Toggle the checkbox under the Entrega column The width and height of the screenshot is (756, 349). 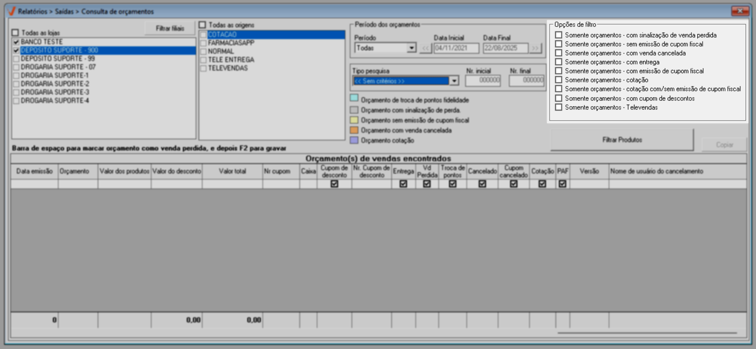tap(403, 184)
